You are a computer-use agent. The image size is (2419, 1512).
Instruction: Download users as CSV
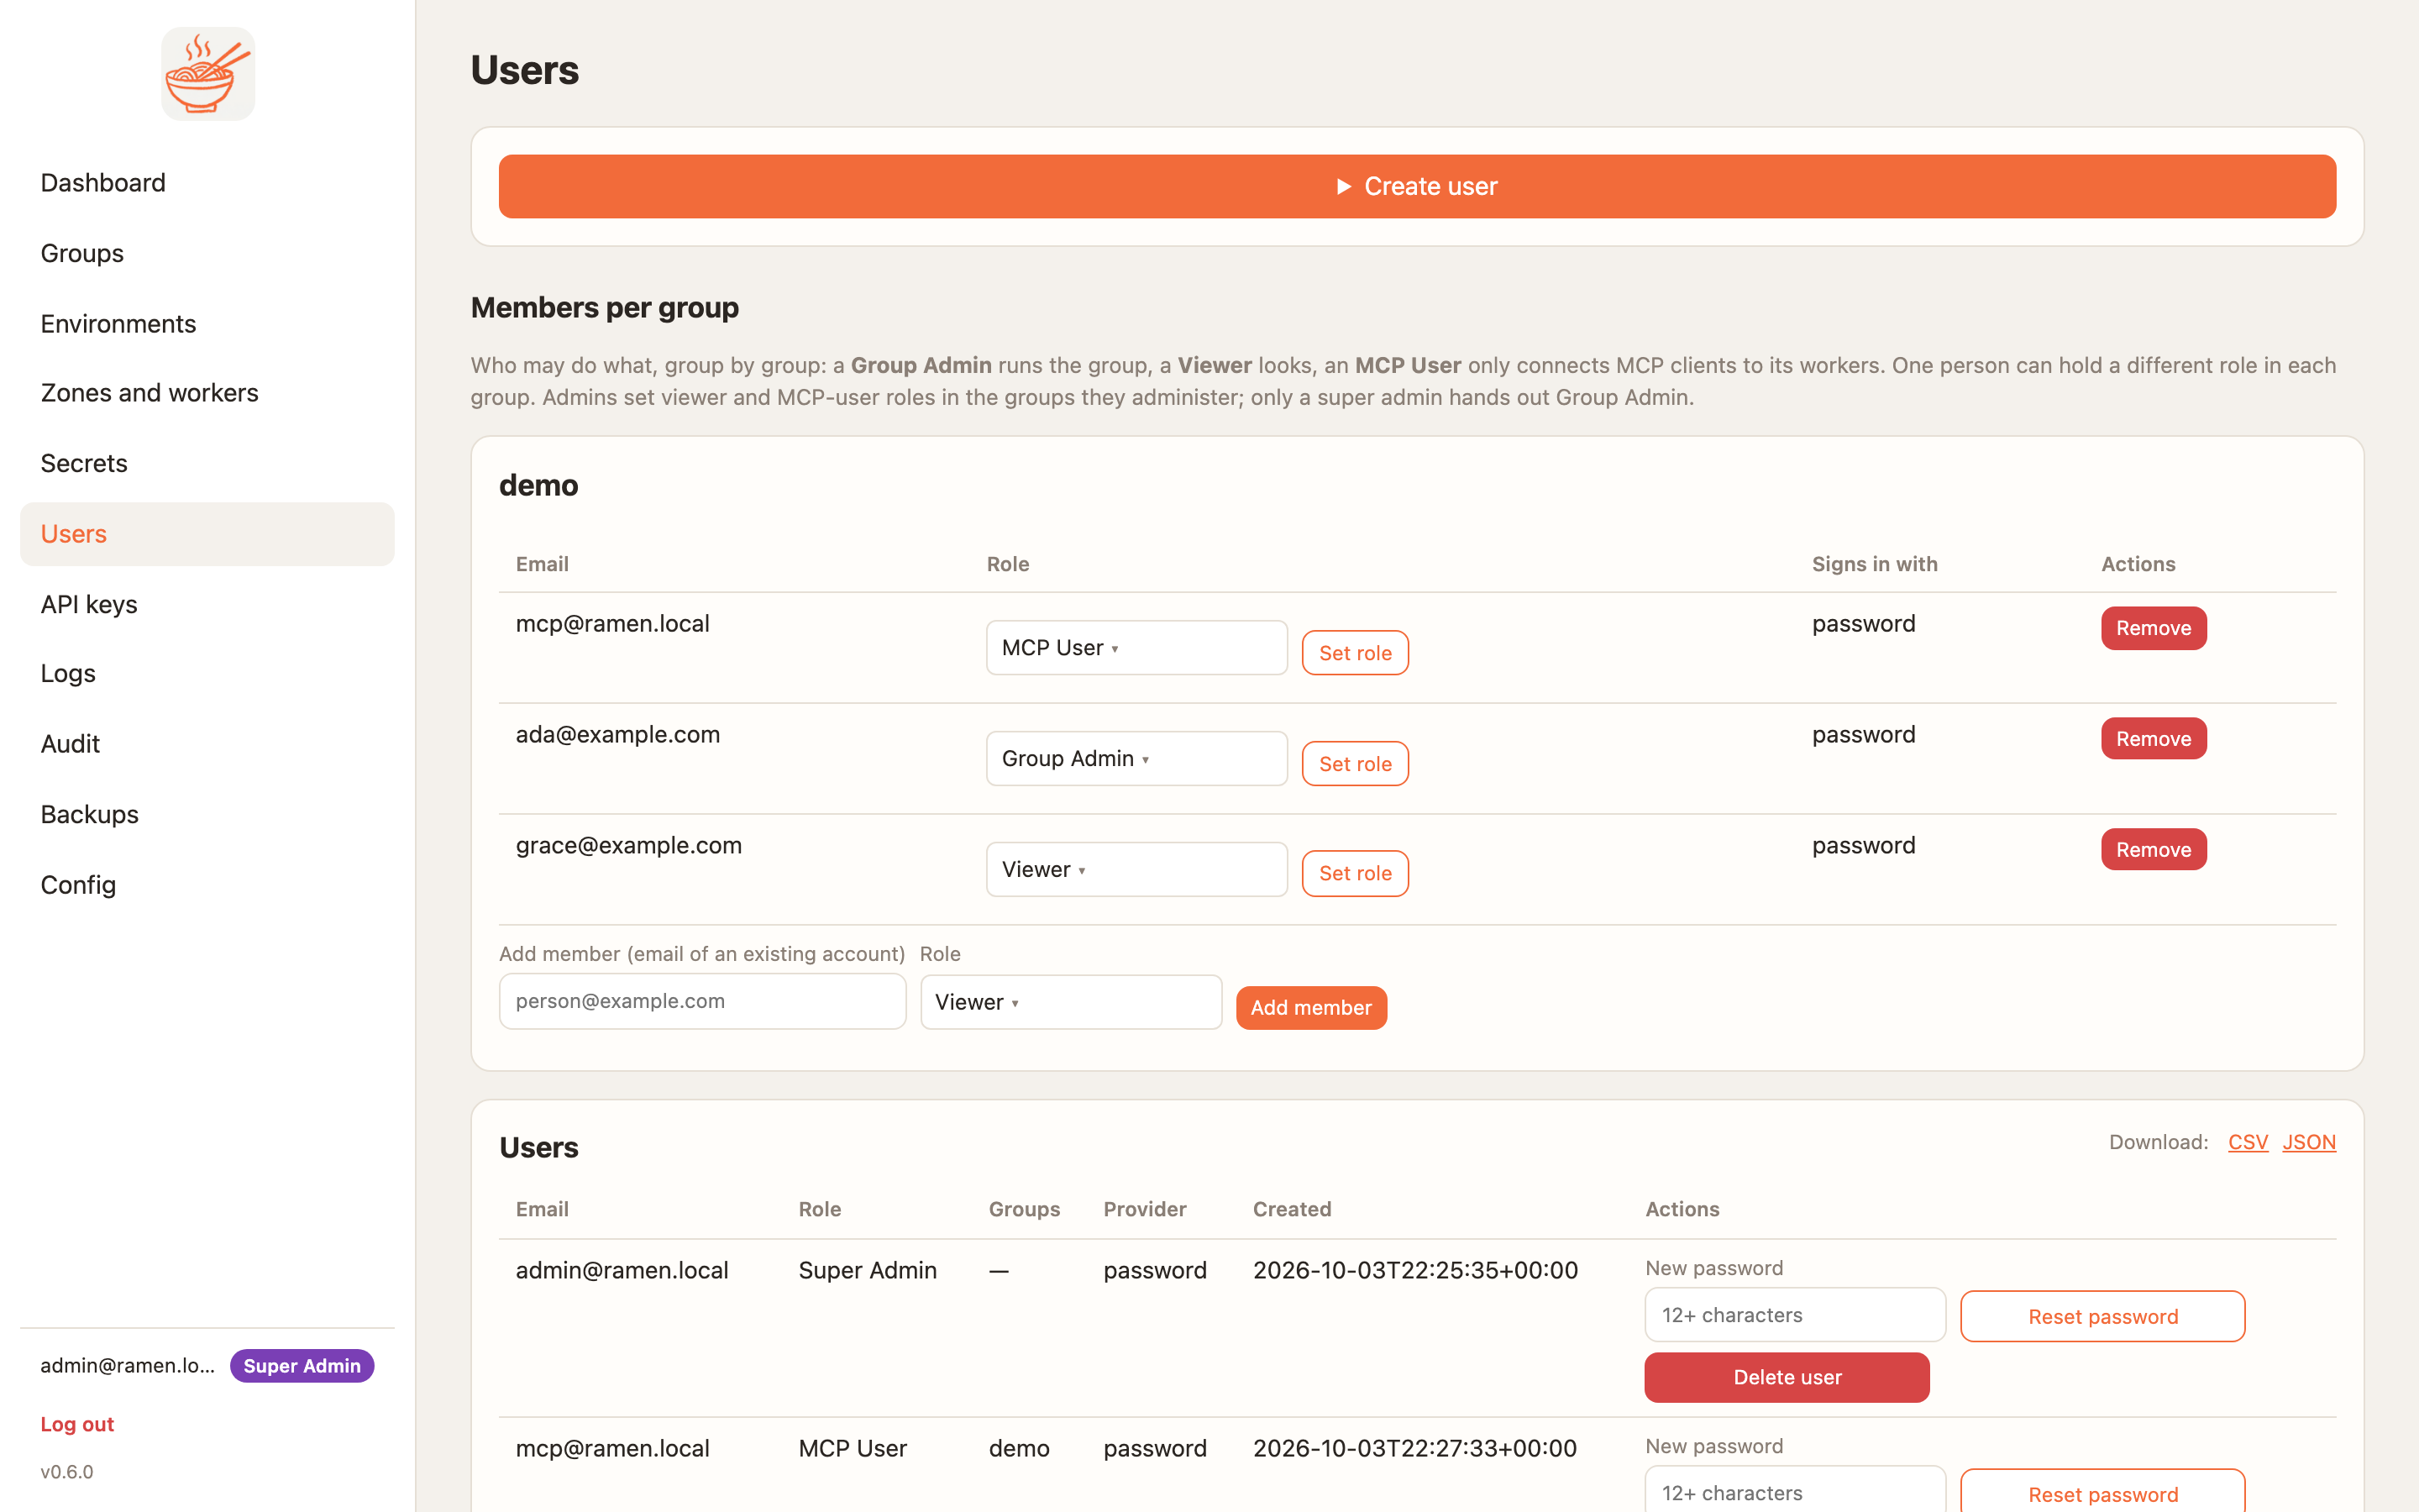point(2247,1142)
